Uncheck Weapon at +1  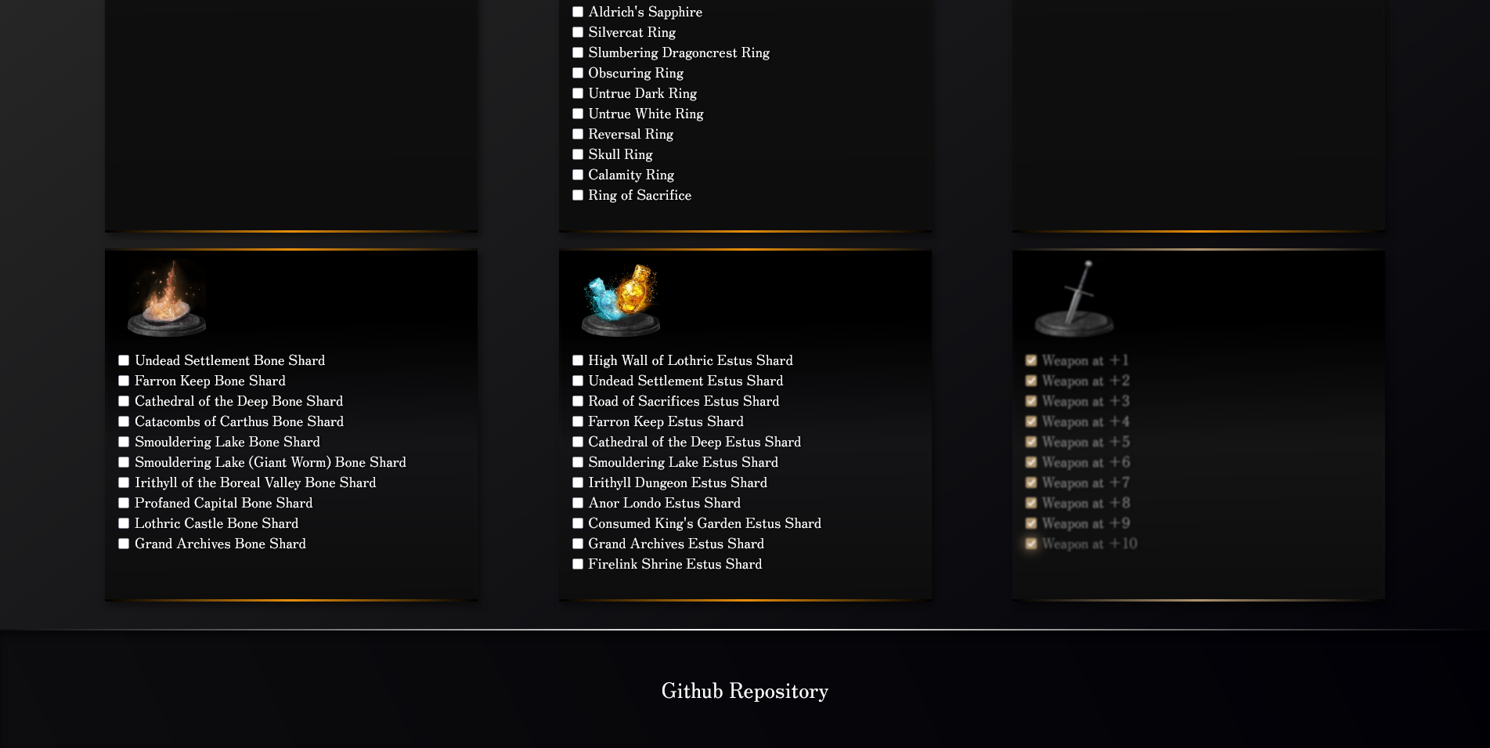(x=1032, y=360)
